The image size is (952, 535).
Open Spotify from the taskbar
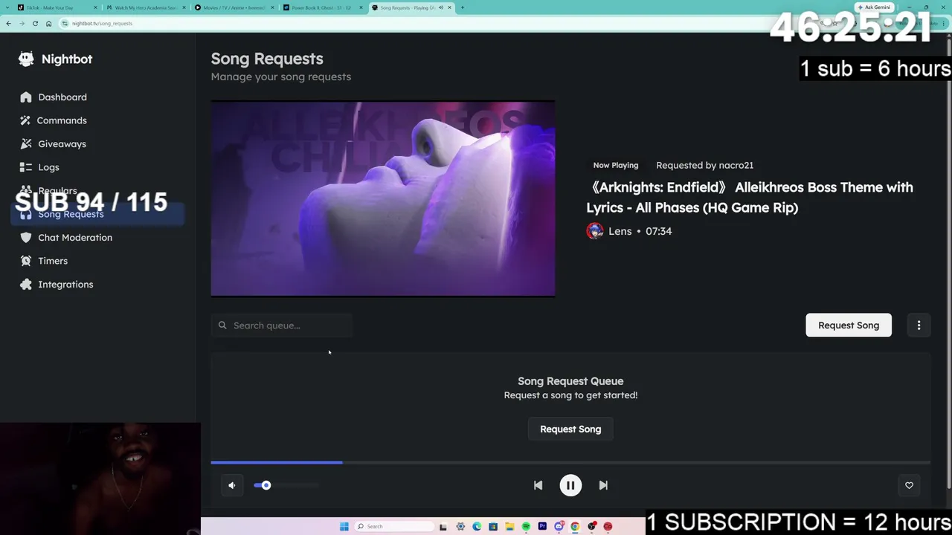526,527
